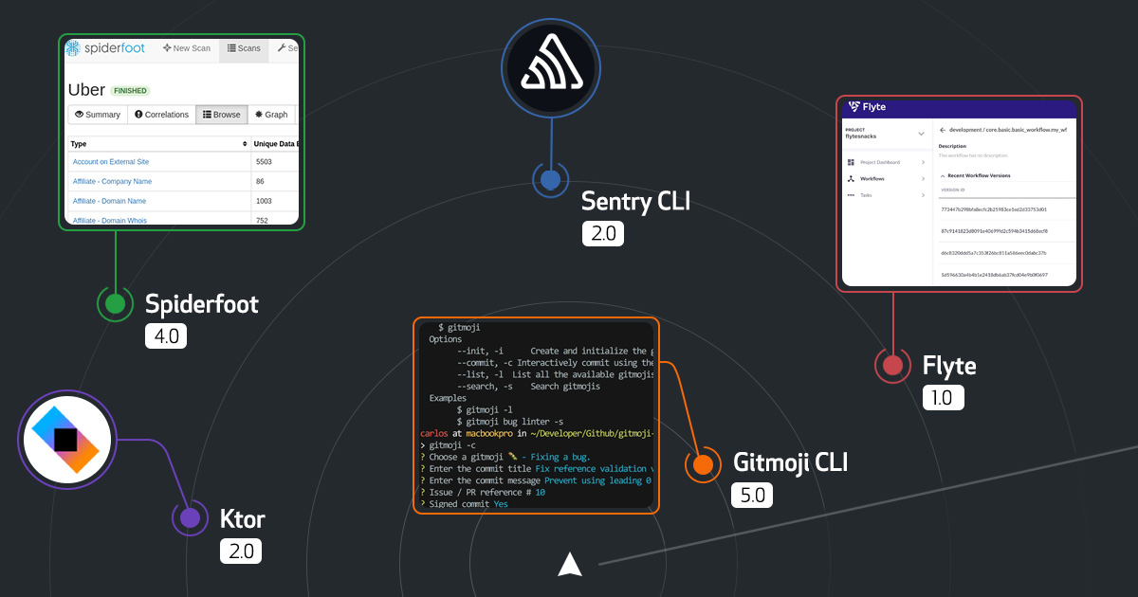Switch to the Graph tab
This screenshot has width=1138, height=597.
pos(272,115)
